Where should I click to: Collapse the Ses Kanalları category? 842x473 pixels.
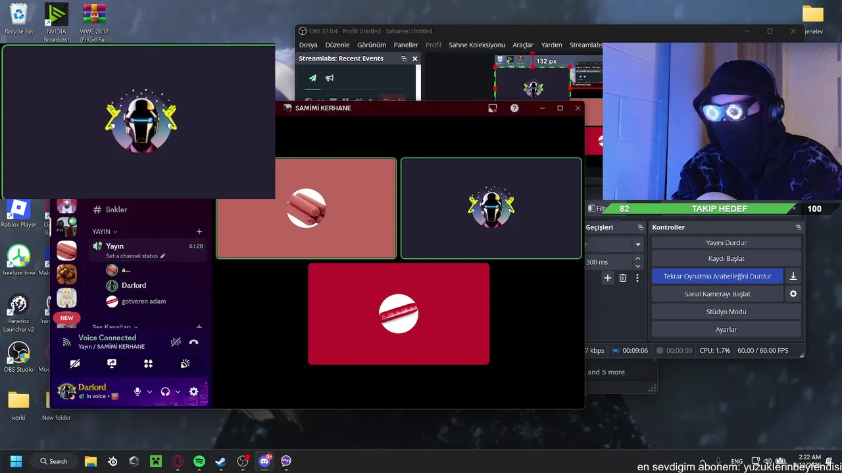pyautogui.click(x=115, y=327)
